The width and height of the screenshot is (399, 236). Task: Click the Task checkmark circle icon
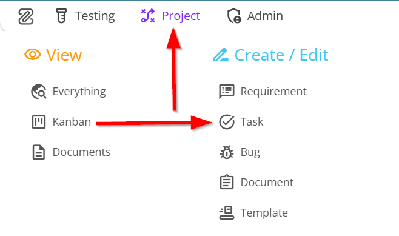(227, 122)
